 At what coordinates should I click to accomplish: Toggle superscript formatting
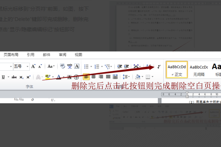click(28, 77)
